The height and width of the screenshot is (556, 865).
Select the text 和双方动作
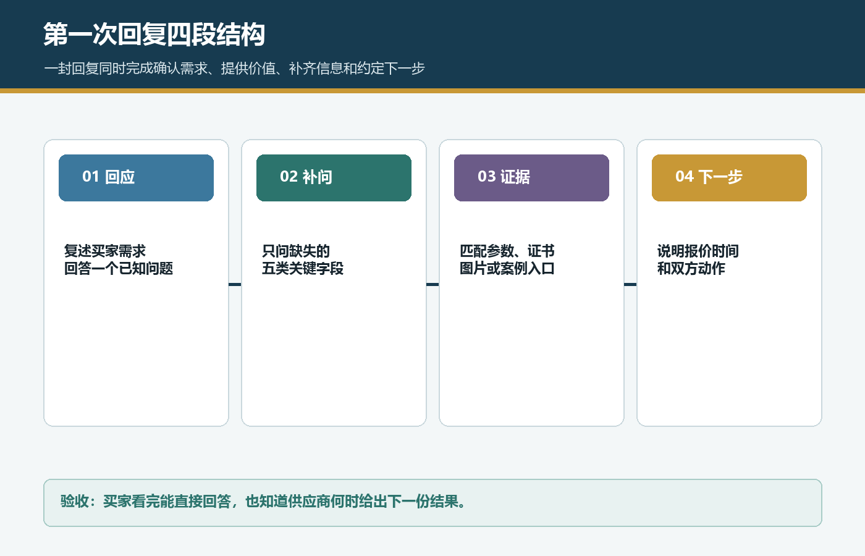tap(691, 268)
